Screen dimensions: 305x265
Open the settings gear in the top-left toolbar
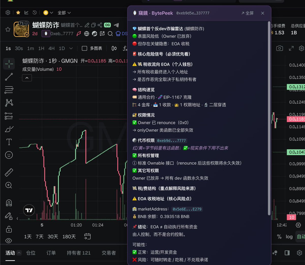tap(8, 12)
